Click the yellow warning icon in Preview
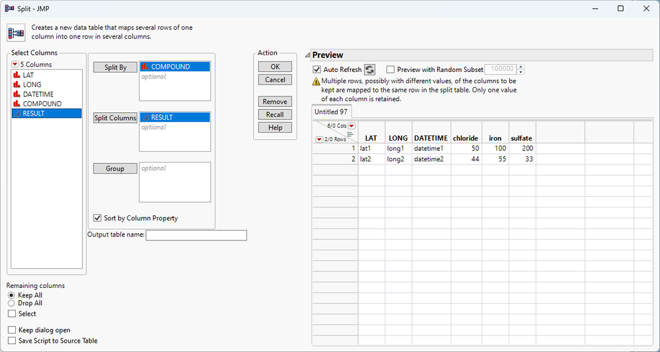Screen dimensions: 660x352 pyautogui.click(x=317, y=82)
